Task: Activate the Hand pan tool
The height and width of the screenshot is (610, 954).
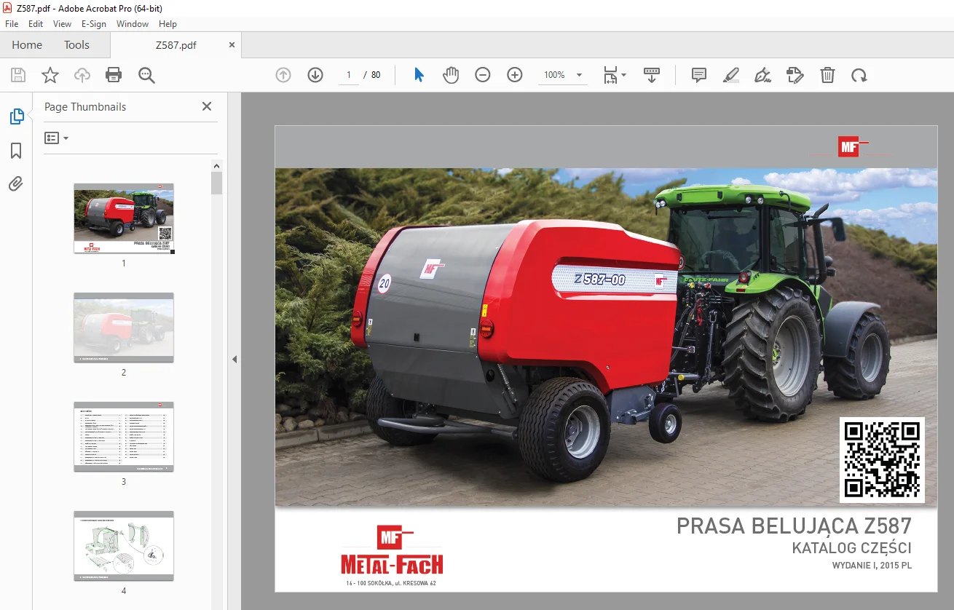Action: [x=451, y=75]
